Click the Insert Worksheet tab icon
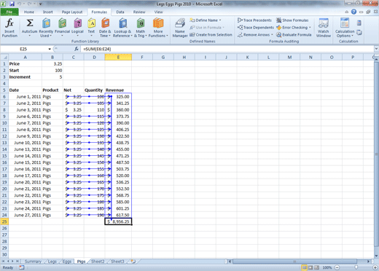 (133, 262)
